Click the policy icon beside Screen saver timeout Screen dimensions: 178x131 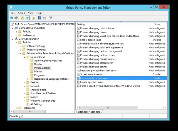78,74
